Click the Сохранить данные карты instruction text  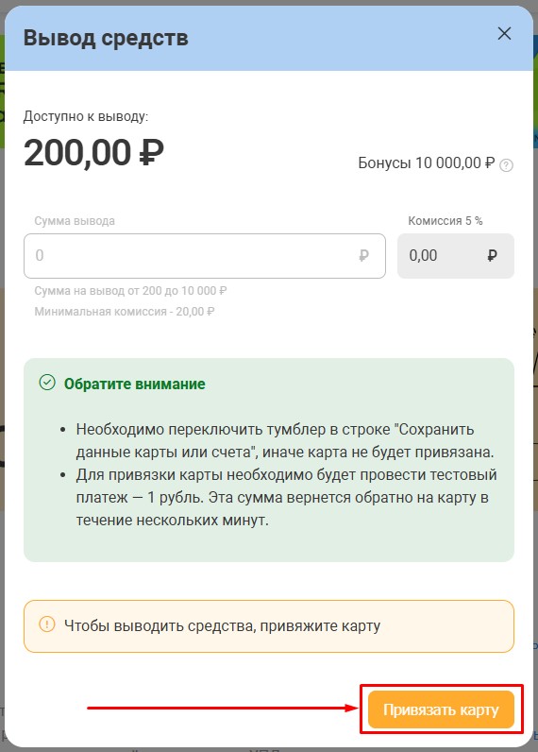point(284,440)
